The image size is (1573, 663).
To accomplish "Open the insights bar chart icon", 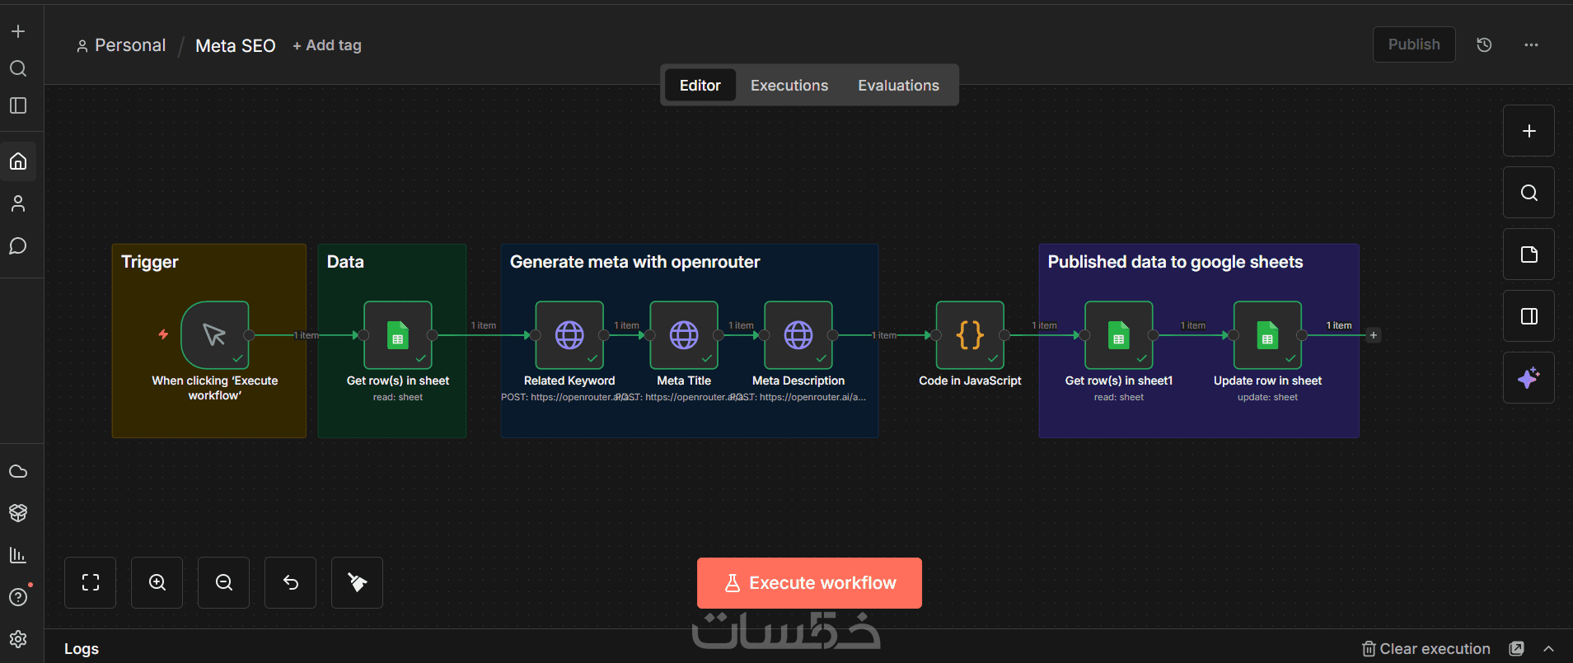I will point(18,554).
